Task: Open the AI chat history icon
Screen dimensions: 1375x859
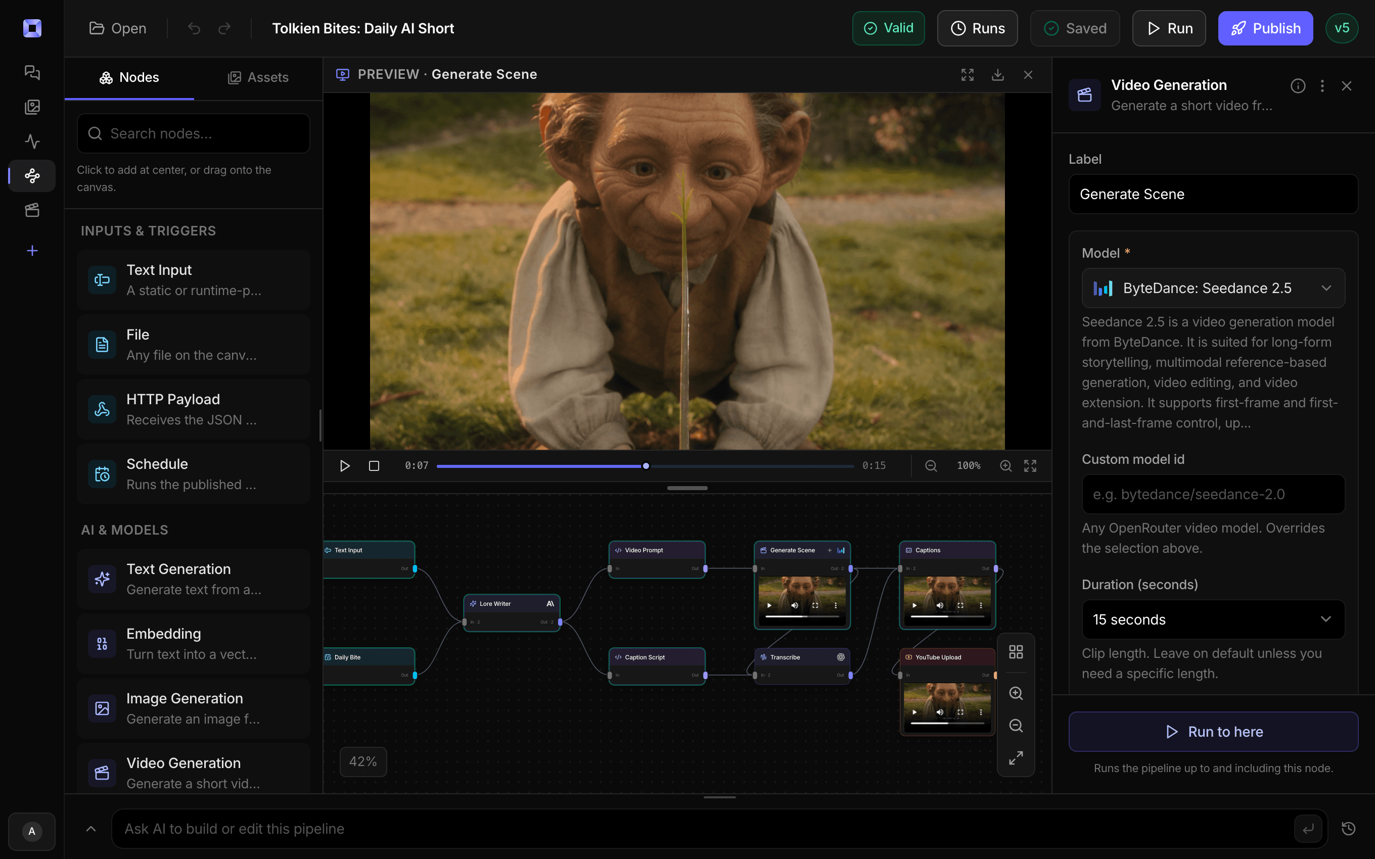Action: [1348, 829]
